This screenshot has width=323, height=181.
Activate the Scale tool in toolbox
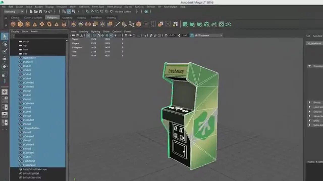point(5,74)
